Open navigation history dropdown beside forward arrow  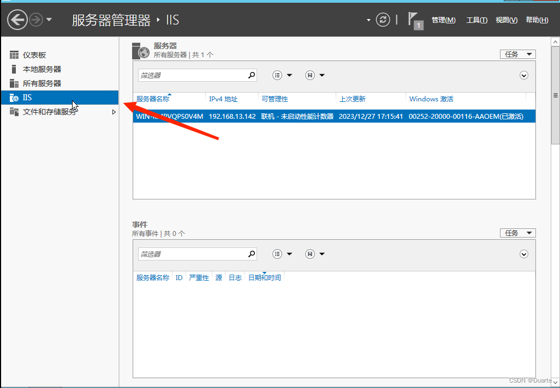[x=49, y=20]
